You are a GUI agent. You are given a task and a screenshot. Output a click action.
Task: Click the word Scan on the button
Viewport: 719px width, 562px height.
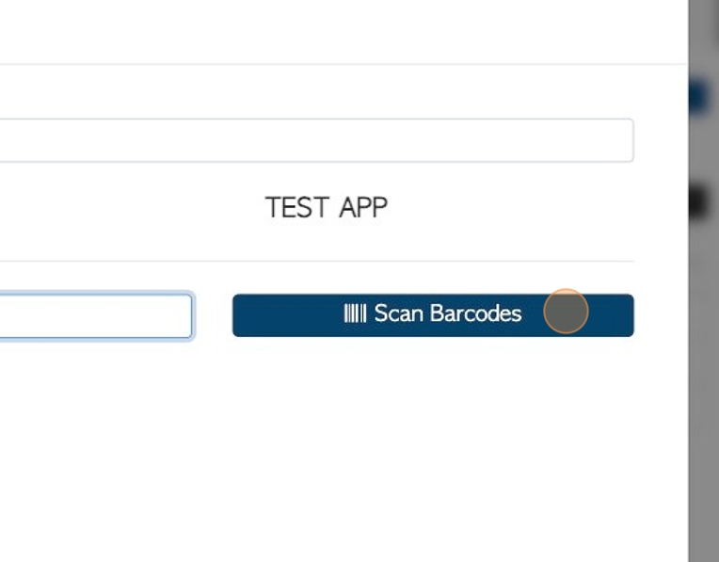coord(398,313)
